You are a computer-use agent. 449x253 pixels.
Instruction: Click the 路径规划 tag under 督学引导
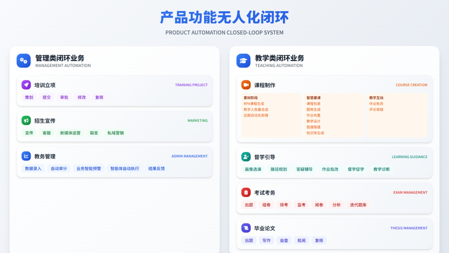[279, 169]
